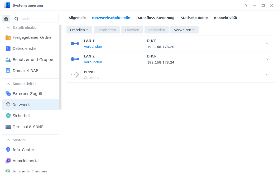279x174 pixels.
Task: Click the Anmeldeportal icon
Action: click(8, 161)
